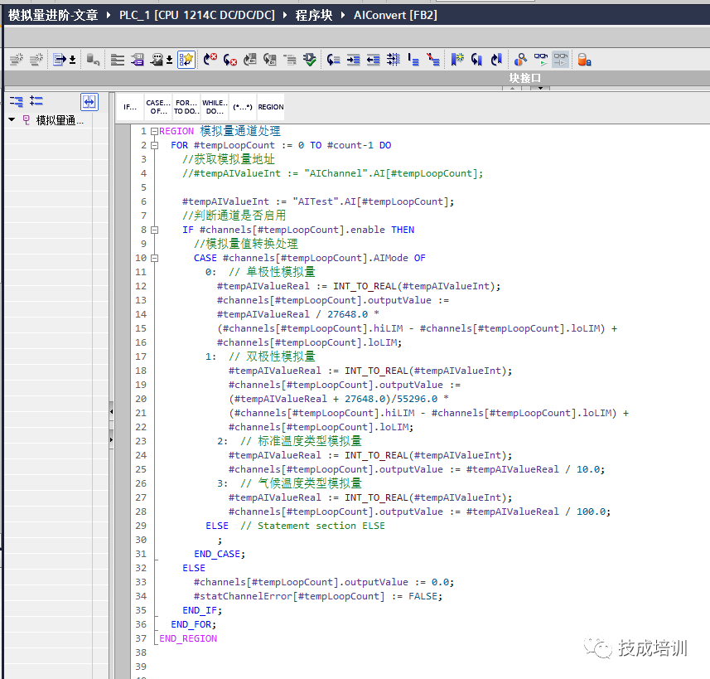Click the right-pointing splitter expand arrow
Screen dimensions: 710x679
pos(111,439)
